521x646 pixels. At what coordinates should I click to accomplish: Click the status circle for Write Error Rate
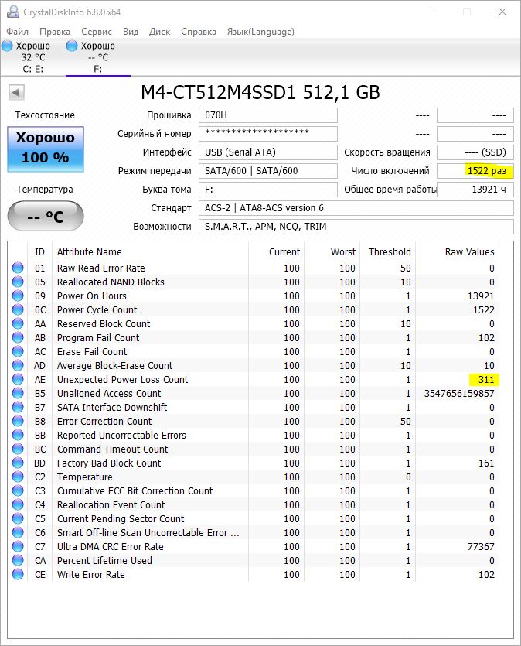(18, 574)
